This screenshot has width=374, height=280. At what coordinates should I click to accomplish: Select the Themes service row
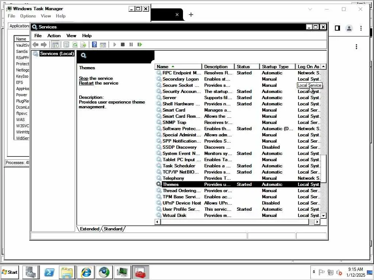(x=238, y=184)
